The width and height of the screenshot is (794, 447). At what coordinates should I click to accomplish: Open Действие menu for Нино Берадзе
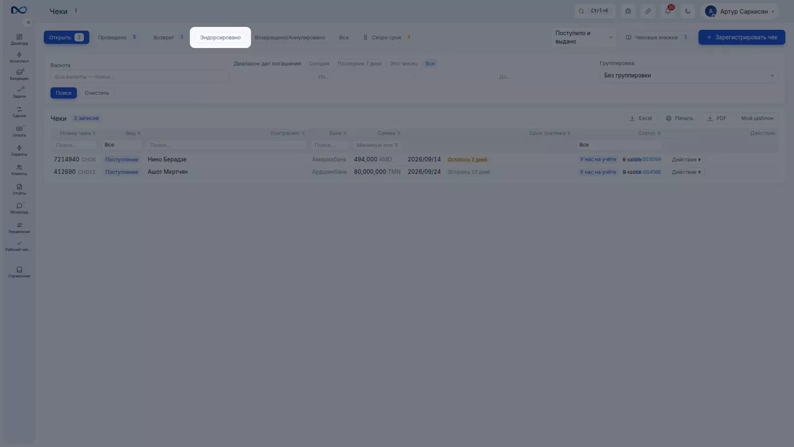tap(686, 159)
